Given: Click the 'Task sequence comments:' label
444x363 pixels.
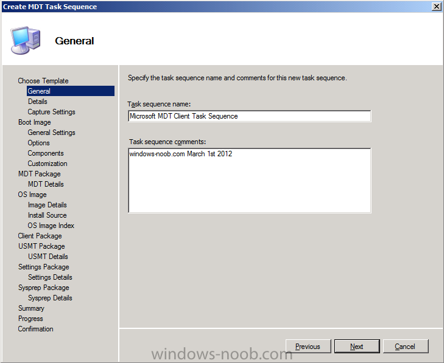Looking at the screenshot, I should (167, 142).
